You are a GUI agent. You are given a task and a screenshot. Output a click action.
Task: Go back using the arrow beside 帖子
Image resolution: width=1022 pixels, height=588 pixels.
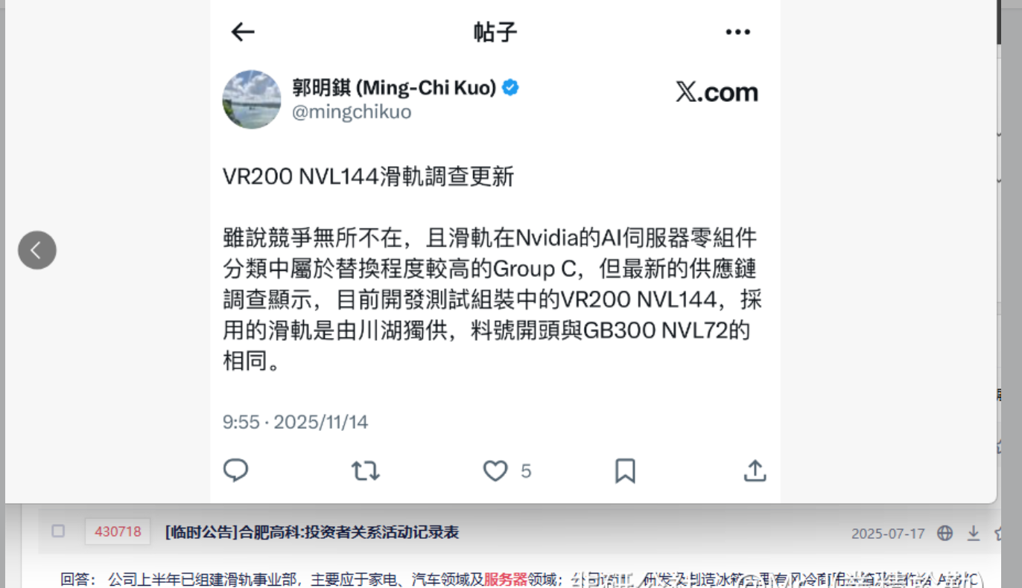coord(243,32)
